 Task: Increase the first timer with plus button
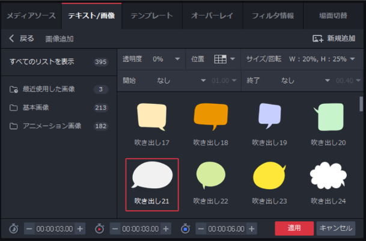click(81, 229)
